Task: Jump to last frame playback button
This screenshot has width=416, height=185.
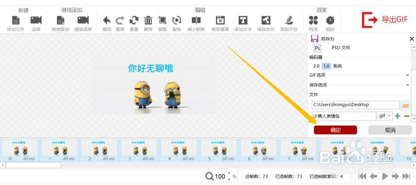Action: tap(406, 176)
